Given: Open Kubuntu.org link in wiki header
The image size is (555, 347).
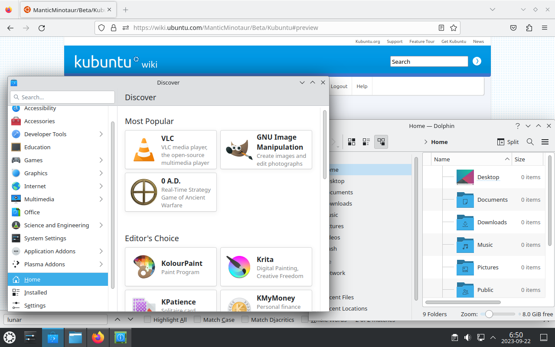Looking at the screenshot, I should coord(368,42).
